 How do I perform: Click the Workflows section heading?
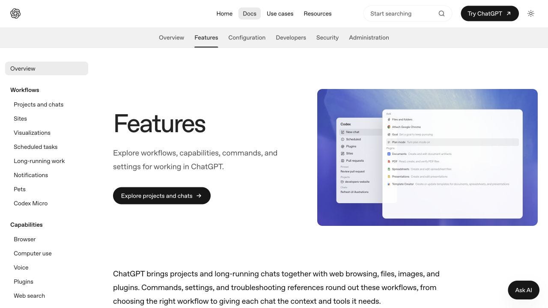click(25, 90)
